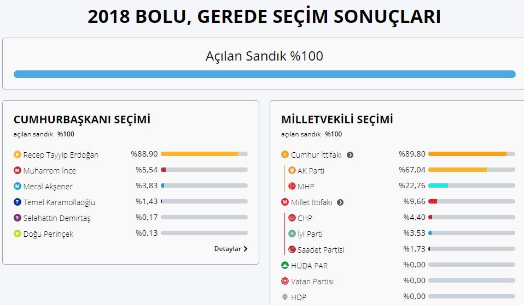524x305 pixels.
Task: Select Selahattin Demirtaş candidate name
Action: pyautogui.click(x=57, y=218)
